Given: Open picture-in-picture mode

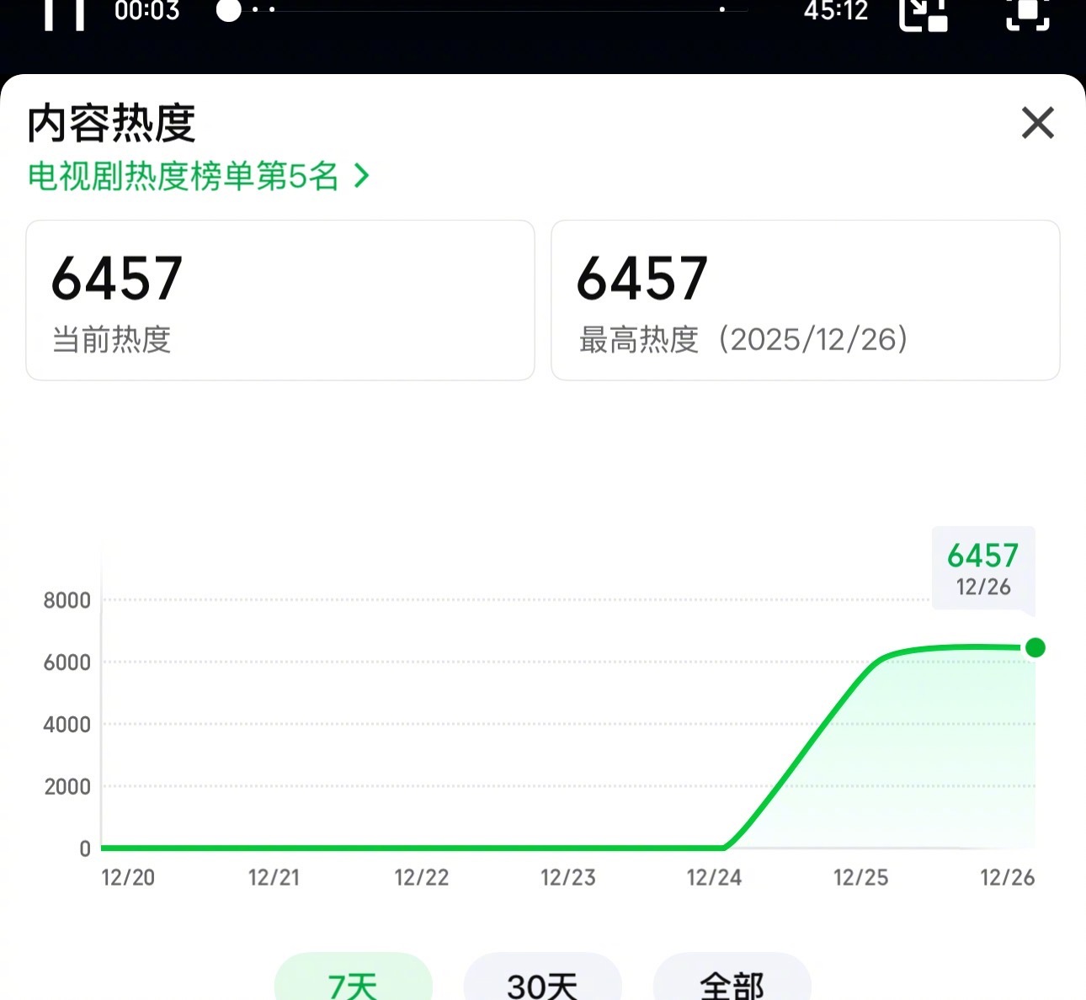Looking at the screenshot, I should click(x=924, y=14).
